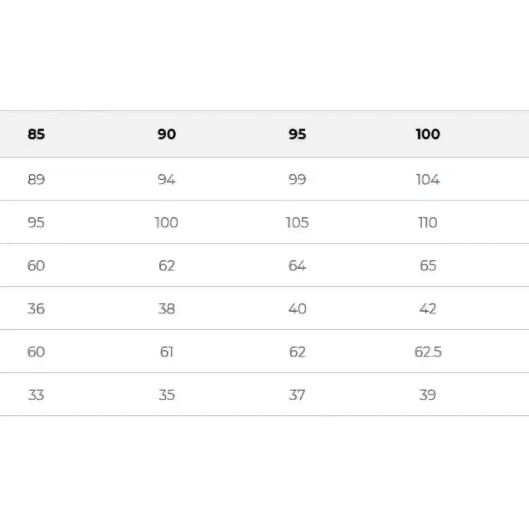Click the value 99 under size 95
The width and height of the screenshot is (529, 529).
pyautogui.click(x=297, y=179)
